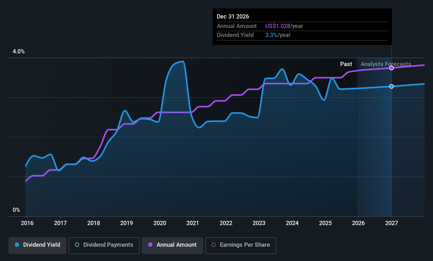
Task: Switch to the Past section of the chart
Action: coord(346,64)
